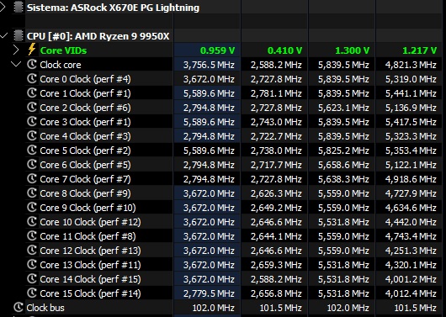Click Core VIDs value 1.300 V
This screenshot has width=446, height=317.
[352, 50]
